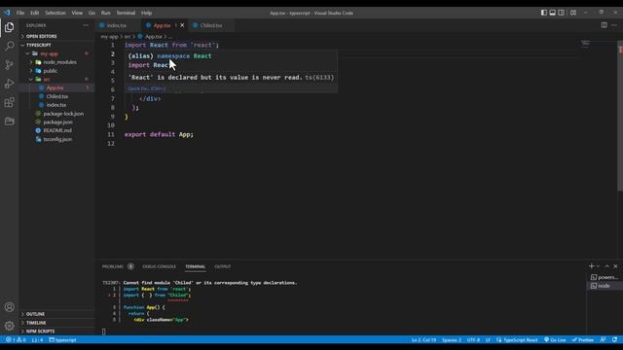Close the App.tsx editor tab
The height and width of the screenshot is (350, 623).
tap(182, 25)
